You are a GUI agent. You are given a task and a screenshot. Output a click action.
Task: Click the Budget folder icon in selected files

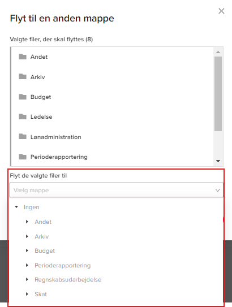pos(23,97)
